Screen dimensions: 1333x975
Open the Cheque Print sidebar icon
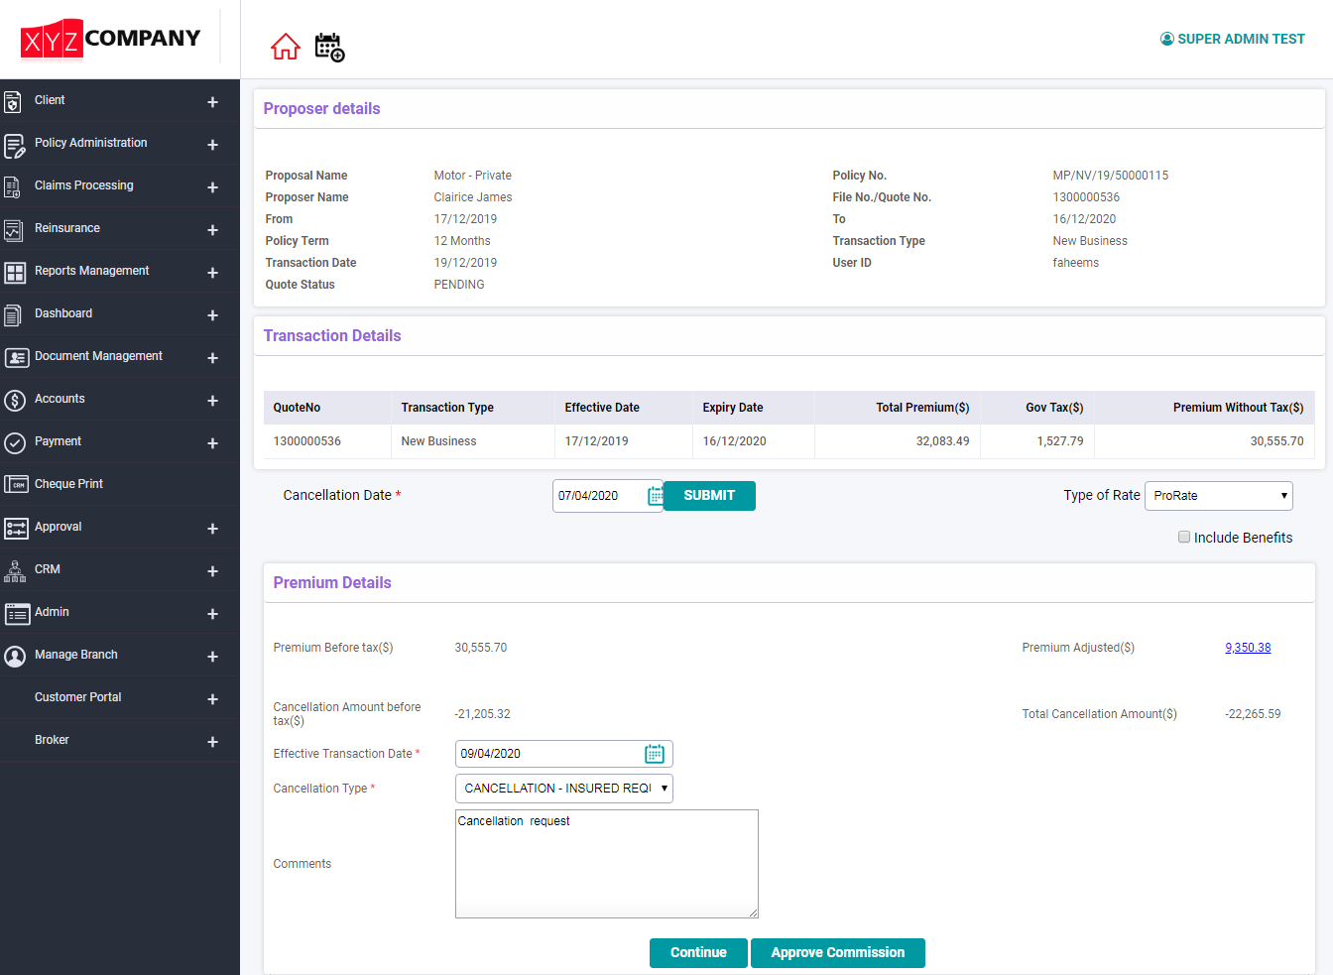14,484
